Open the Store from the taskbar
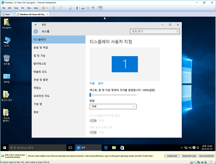Viewport: 216px width, 164px height. pos(122,148)
